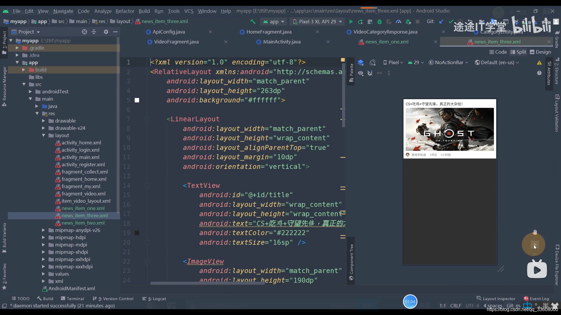Click the Stop square icon

tap(418, 22)
